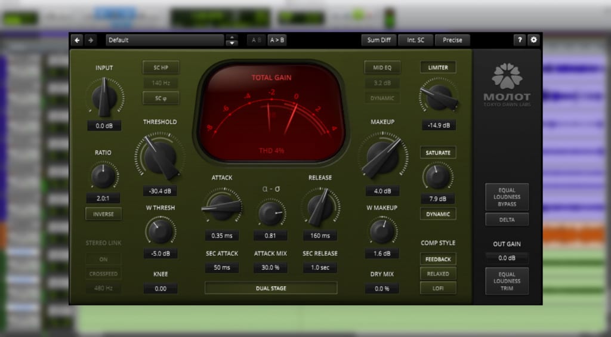Click the saturation amount knob
The image size is (611, 337).
[437, 177]
